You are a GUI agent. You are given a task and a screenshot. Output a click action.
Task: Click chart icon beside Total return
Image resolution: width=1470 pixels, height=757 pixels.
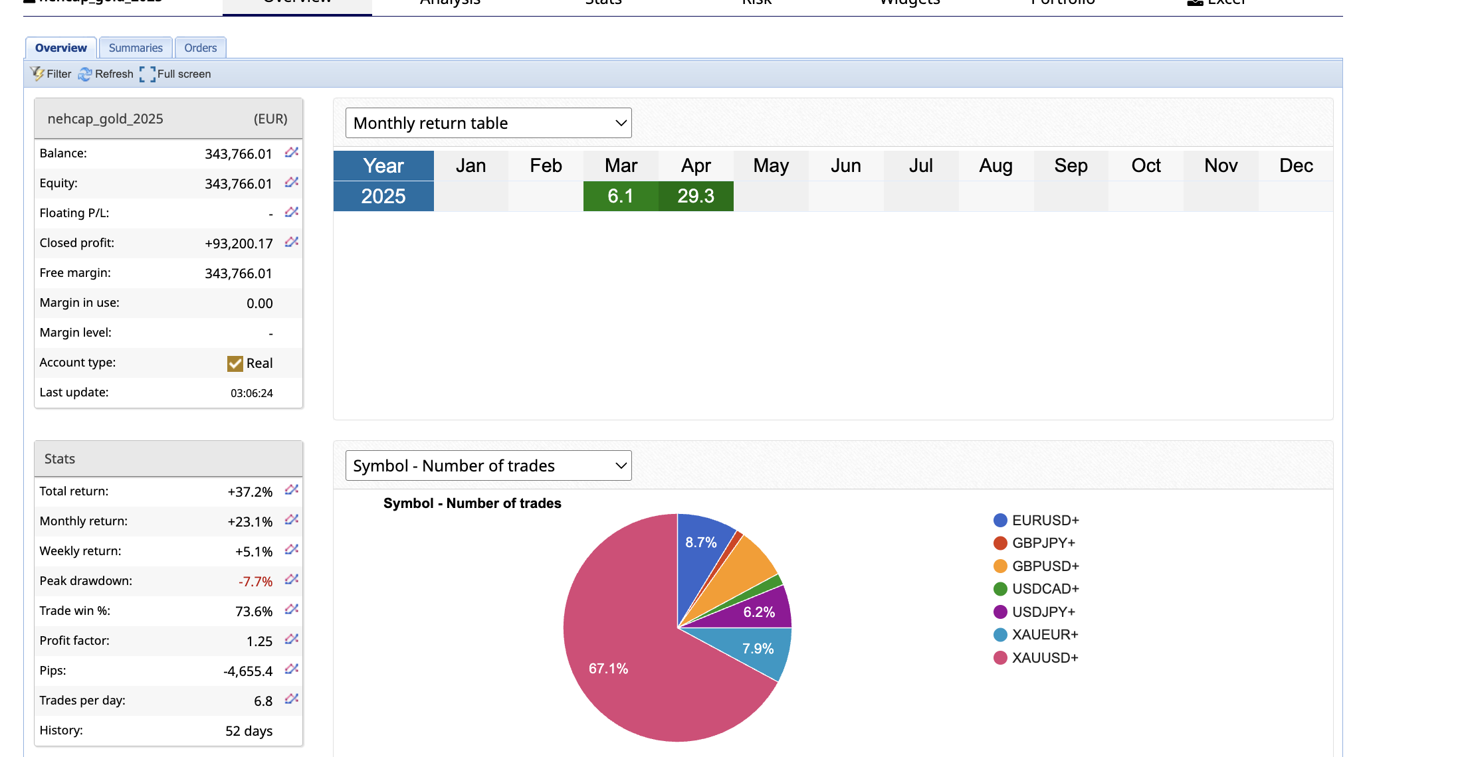click(291, 490)
